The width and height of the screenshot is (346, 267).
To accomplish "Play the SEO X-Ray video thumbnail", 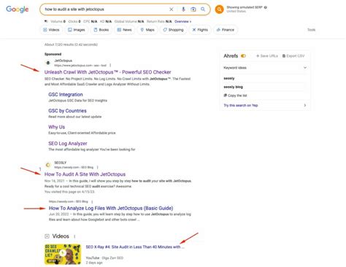I will [63, 254].
